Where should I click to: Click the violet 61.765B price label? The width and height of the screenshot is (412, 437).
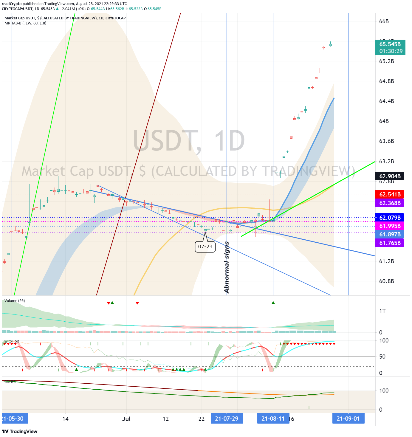pyautogui.click(x=390, y=243)
